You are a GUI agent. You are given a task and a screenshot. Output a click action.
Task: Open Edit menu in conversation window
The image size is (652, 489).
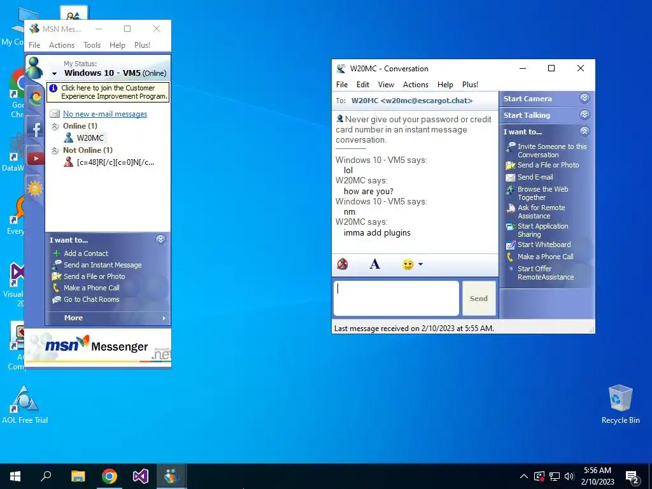coord(362,85)
